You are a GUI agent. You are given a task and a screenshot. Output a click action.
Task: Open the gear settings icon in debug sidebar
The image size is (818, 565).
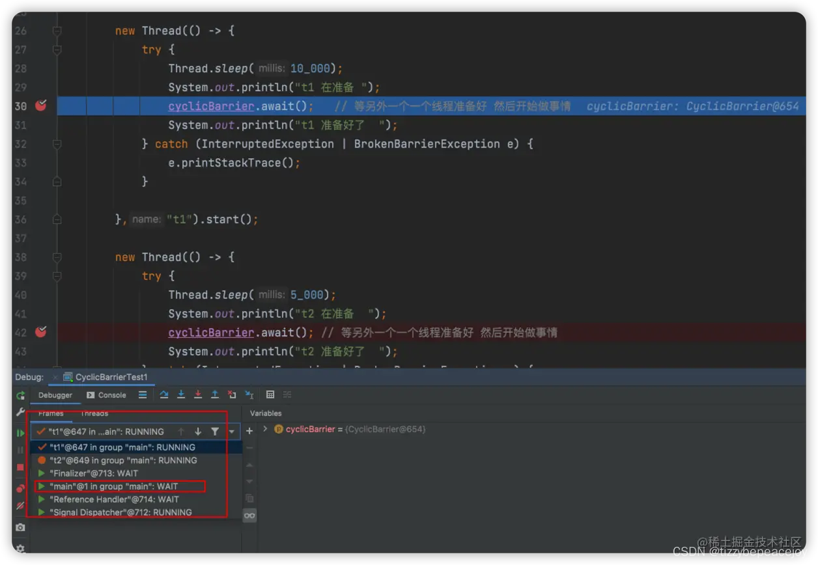(20, 548)
